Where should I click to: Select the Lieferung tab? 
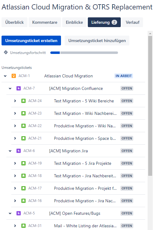click(104, 22)
